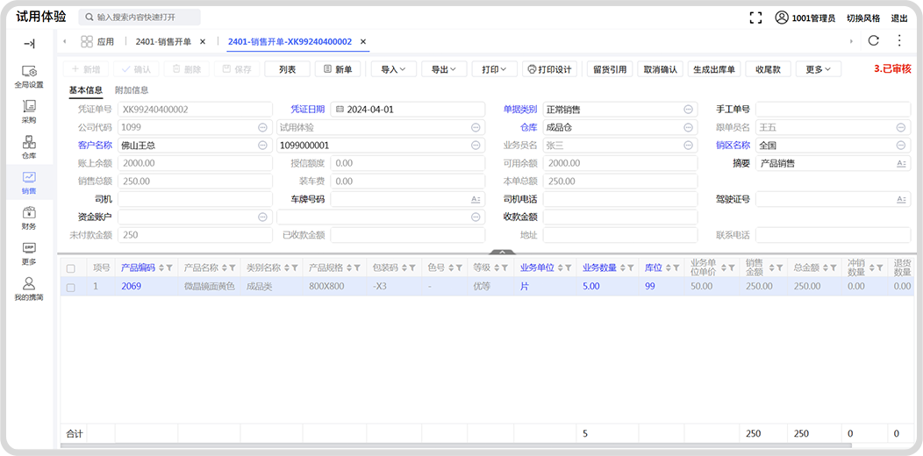The height and width of the screenshot is (456, 923).
Task: Click the 列表 button
Action: coord(287,69)
